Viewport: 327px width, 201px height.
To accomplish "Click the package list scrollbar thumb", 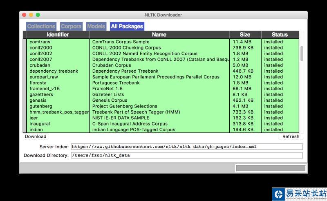I will click(x=302, y=54).
